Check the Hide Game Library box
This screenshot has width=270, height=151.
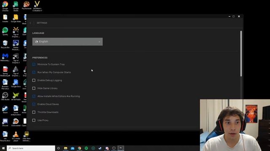tap(34, 88)
